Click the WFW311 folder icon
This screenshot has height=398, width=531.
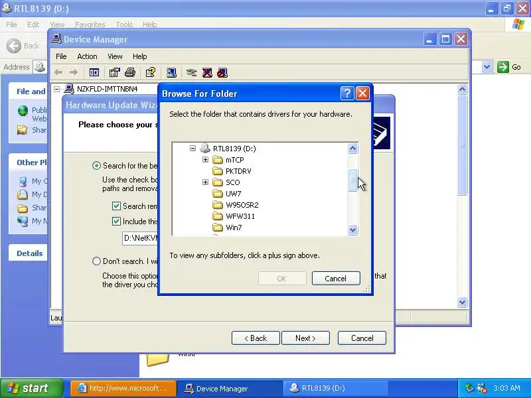[218, 216]
